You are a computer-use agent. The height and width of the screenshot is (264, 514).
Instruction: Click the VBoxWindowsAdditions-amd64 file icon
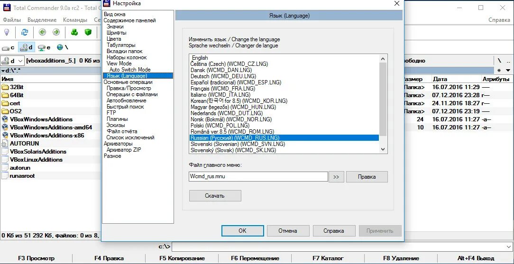click(x=5, y=127)
